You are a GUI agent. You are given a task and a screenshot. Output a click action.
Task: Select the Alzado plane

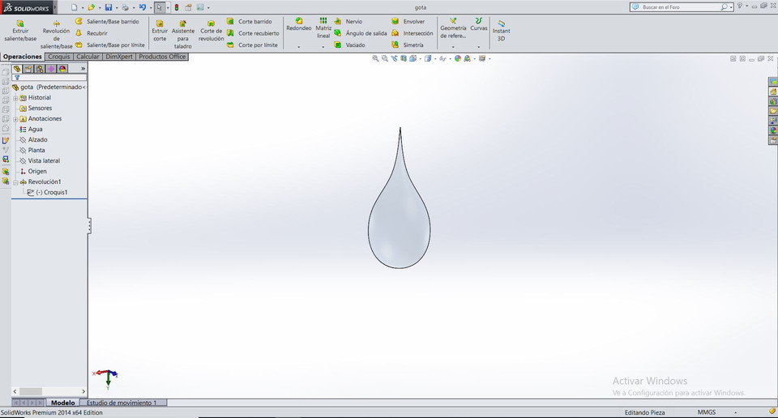click(x=33, y=140)
